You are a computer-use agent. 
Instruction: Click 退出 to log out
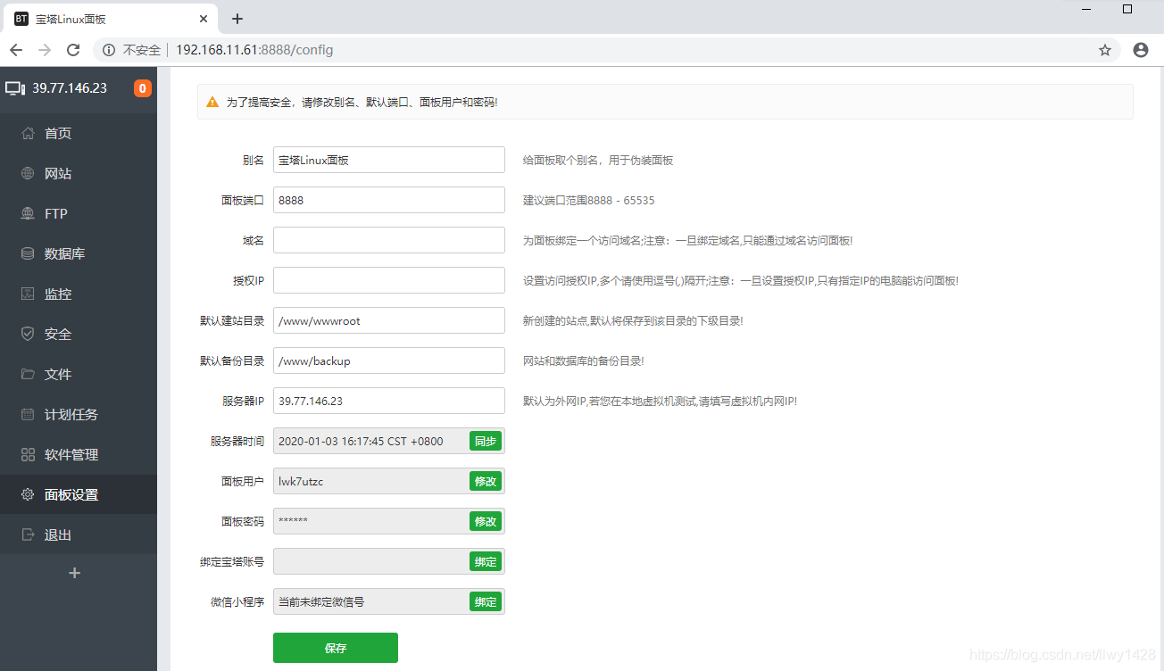coord(79,534)
